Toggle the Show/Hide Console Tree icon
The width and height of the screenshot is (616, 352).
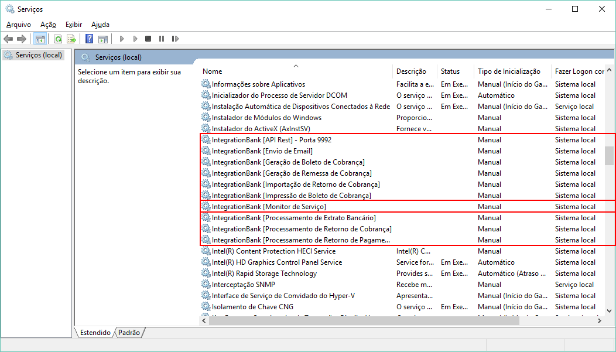[x=40, y=39]
